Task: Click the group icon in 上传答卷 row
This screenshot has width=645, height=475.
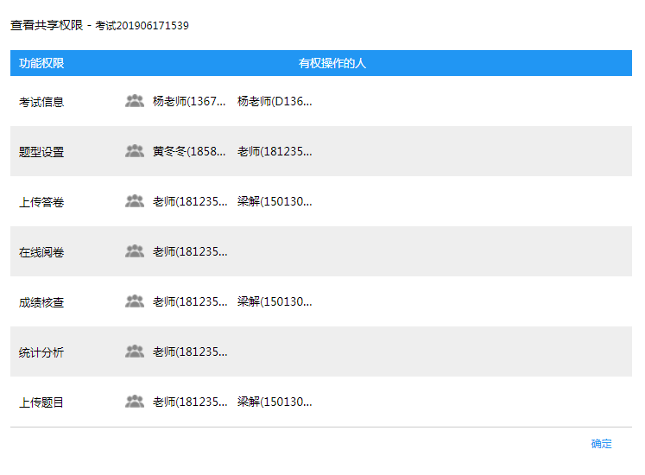Action: 134,201
